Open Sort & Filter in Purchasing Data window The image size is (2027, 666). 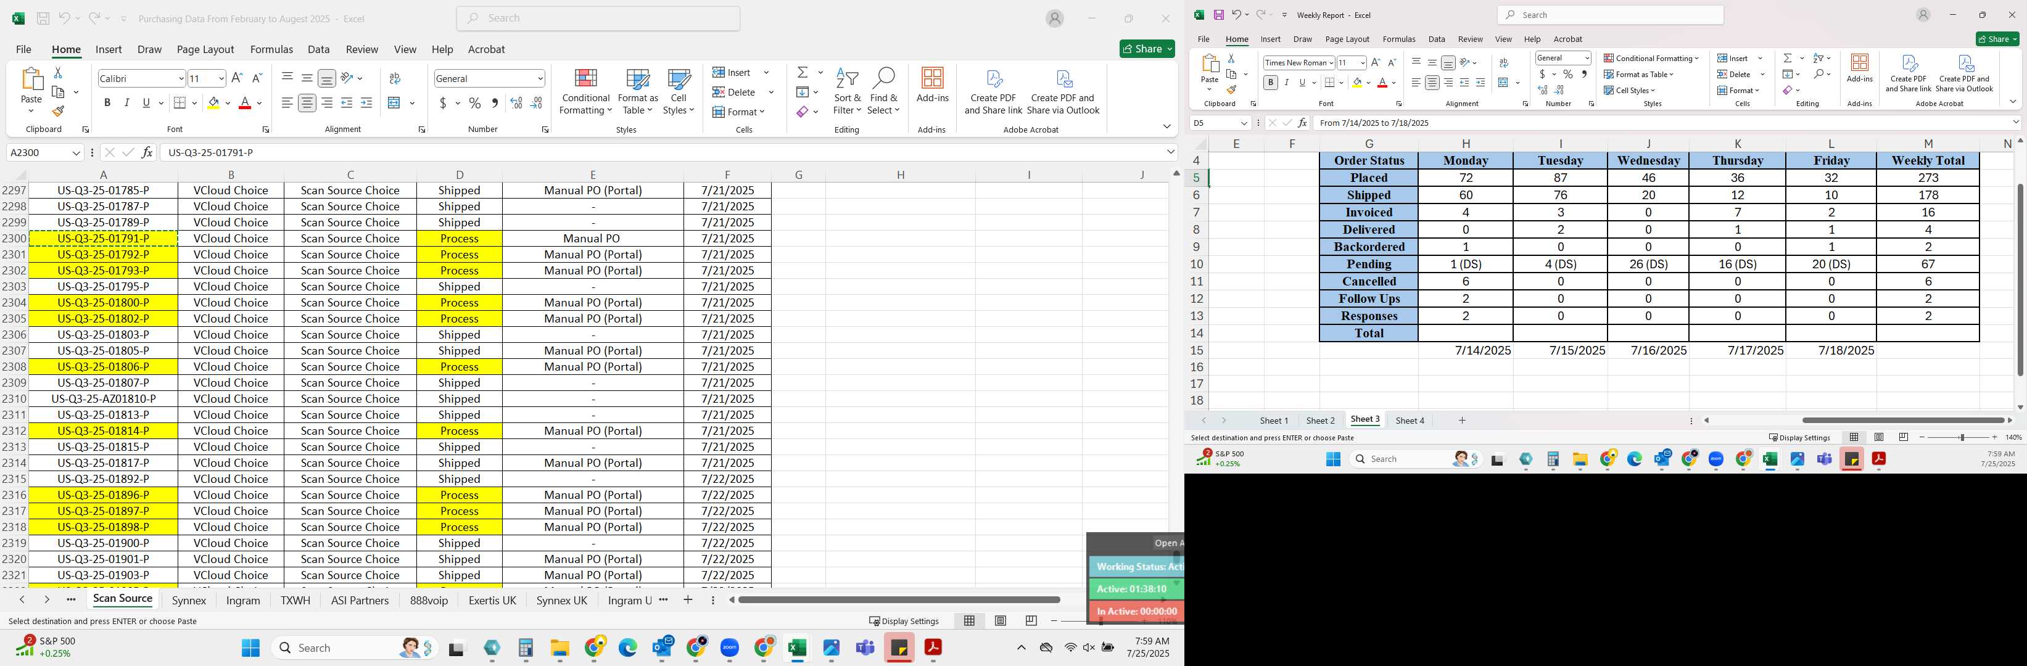click(x=848, y=91)
